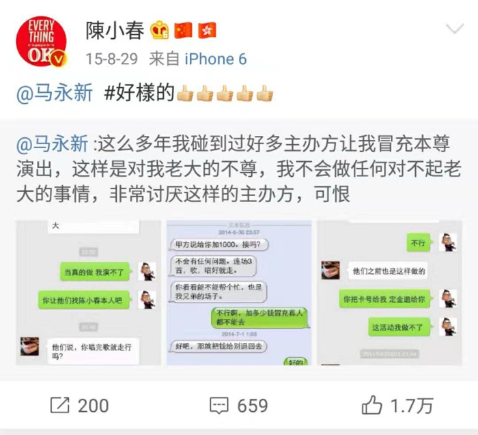Screen dimensions: 478x435
Task: Open the 陳小春 username link
Action: point(115,31)
